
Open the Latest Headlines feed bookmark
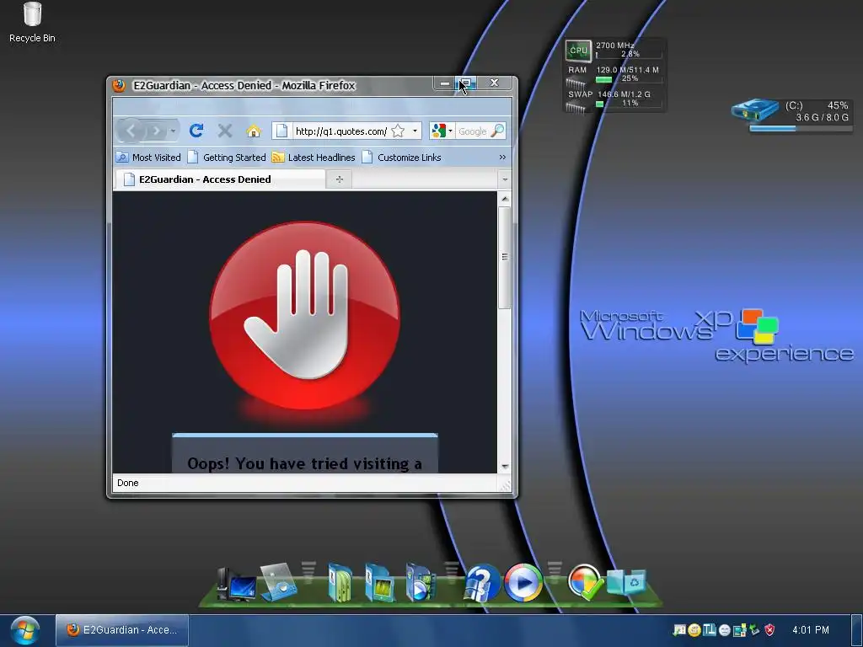pyautogui.click(x=314, y=158)
